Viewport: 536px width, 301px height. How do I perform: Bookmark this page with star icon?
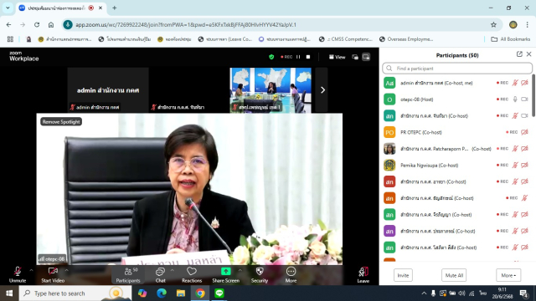[x=493, y=24]
